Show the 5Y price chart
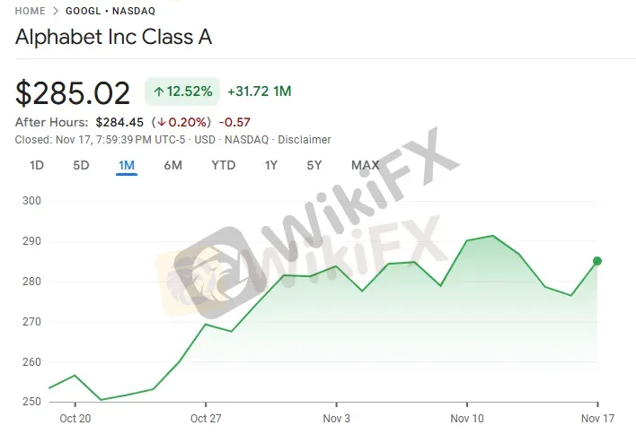 (x=314, y=165)
